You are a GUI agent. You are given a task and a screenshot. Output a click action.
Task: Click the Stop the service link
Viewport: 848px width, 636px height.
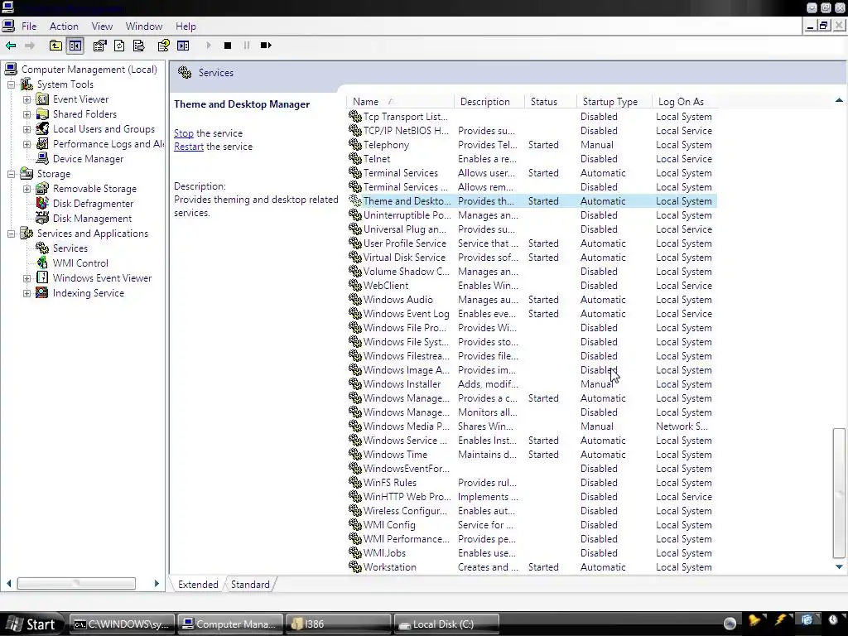(x=183, y=133)
